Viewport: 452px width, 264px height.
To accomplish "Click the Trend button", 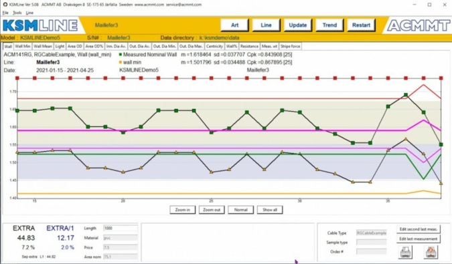I will [329, 25].
